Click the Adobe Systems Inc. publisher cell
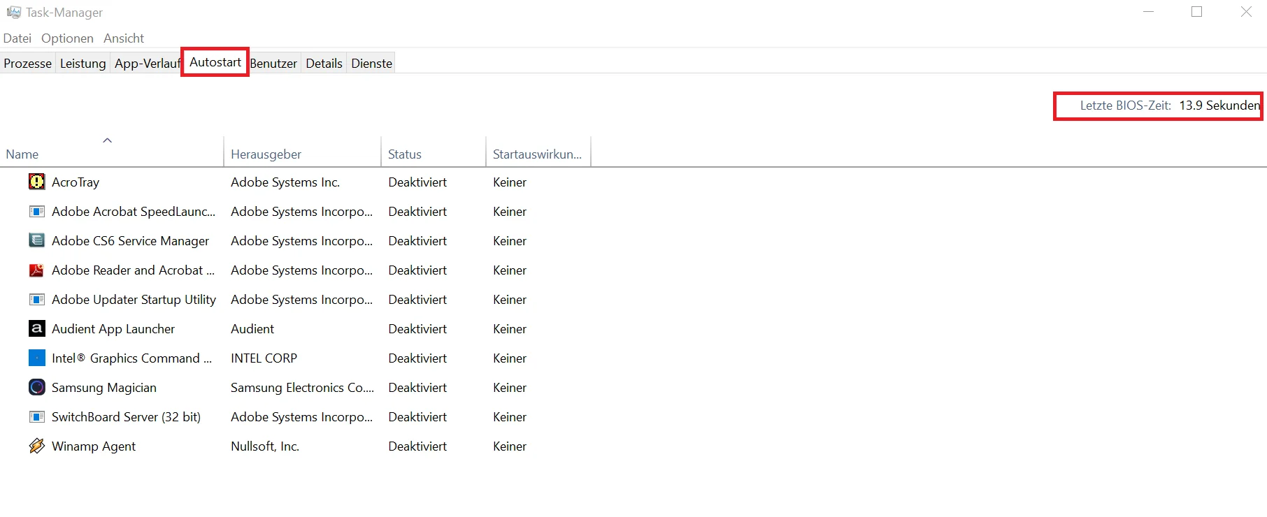 (x=285, y=182)
